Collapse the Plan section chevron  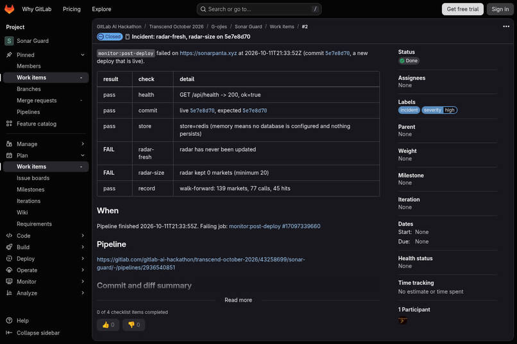(x=83, y=156)
